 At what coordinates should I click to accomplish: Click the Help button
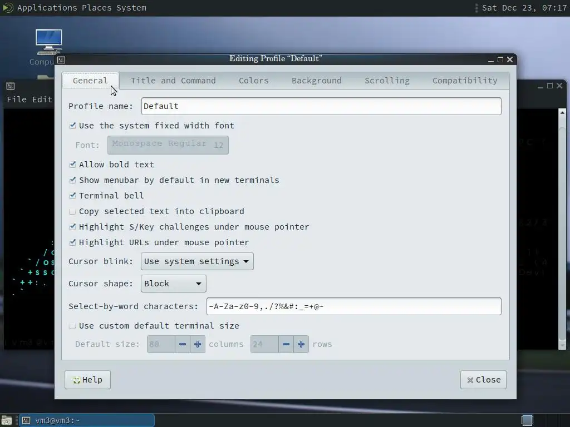87,380
